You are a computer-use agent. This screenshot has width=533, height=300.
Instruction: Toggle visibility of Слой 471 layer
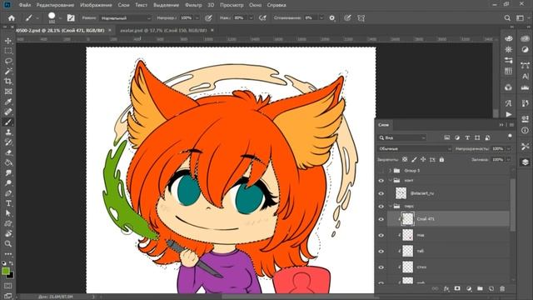381,219
